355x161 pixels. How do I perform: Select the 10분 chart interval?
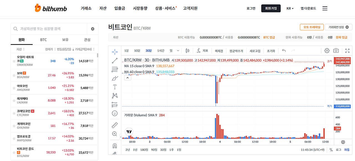pos(137,51)
